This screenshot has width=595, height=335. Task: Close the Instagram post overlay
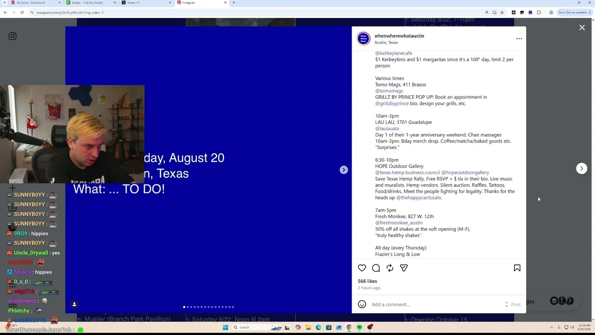582,28
